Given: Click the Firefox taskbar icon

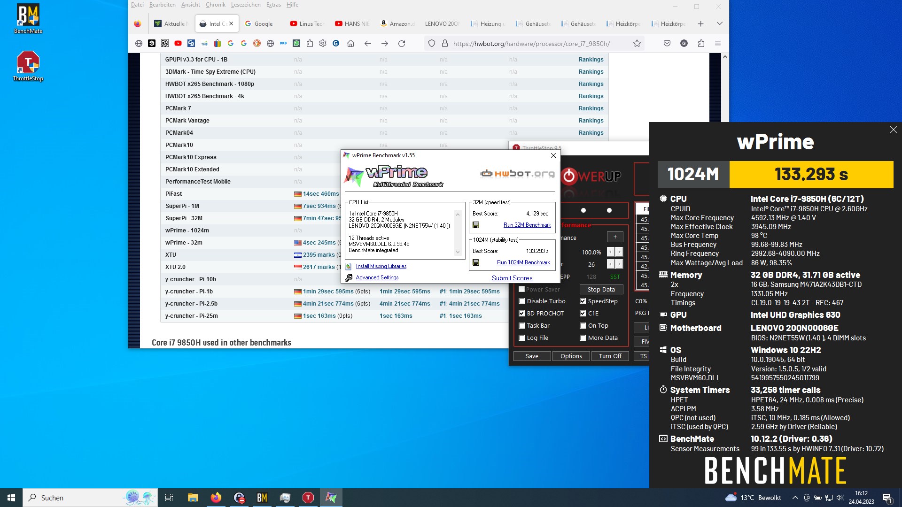Looking at the screenshot, I should [x=216, y=498].
